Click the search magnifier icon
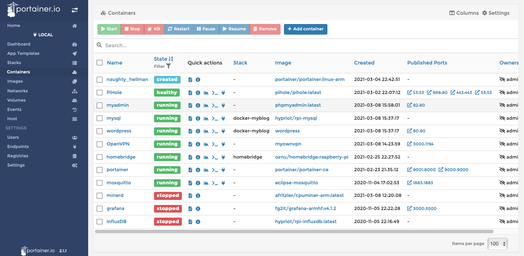Screen dimensions: 524x256 (99, 45)
